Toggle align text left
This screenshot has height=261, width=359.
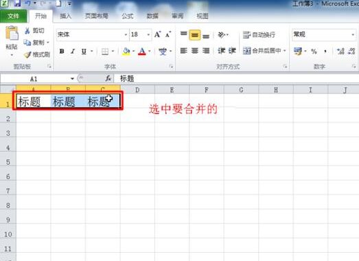(x=184, y=51)
